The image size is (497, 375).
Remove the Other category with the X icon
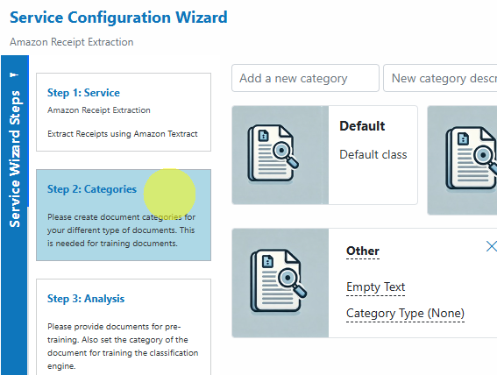pyautogui.click(x=492, y=246)
